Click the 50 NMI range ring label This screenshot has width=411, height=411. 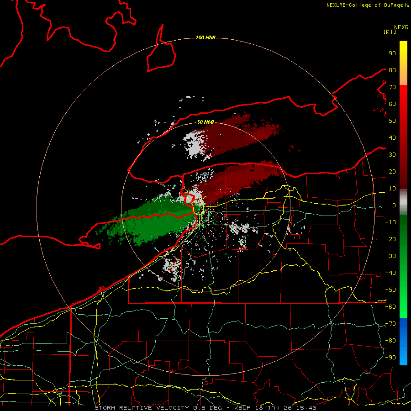click(x=205, y=122)
